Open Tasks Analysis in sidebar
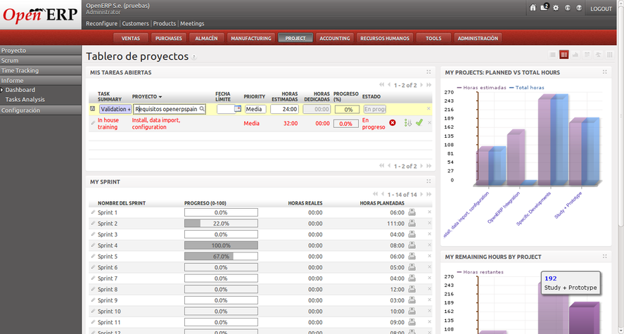Image resolution: width=624 pixels, height=334 pixels. pyautogui.click(x=25, y=99)
